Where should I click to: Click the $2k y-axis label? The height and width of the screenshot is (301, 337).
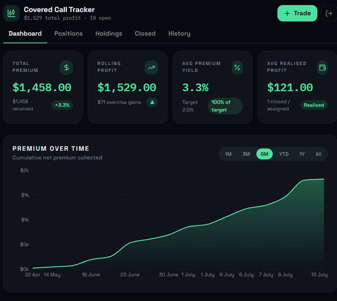(24, 171)
